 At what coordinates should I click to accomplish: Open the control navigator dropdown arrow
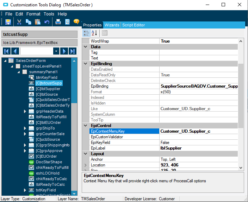pyautogui.click(x=56, y=51)
